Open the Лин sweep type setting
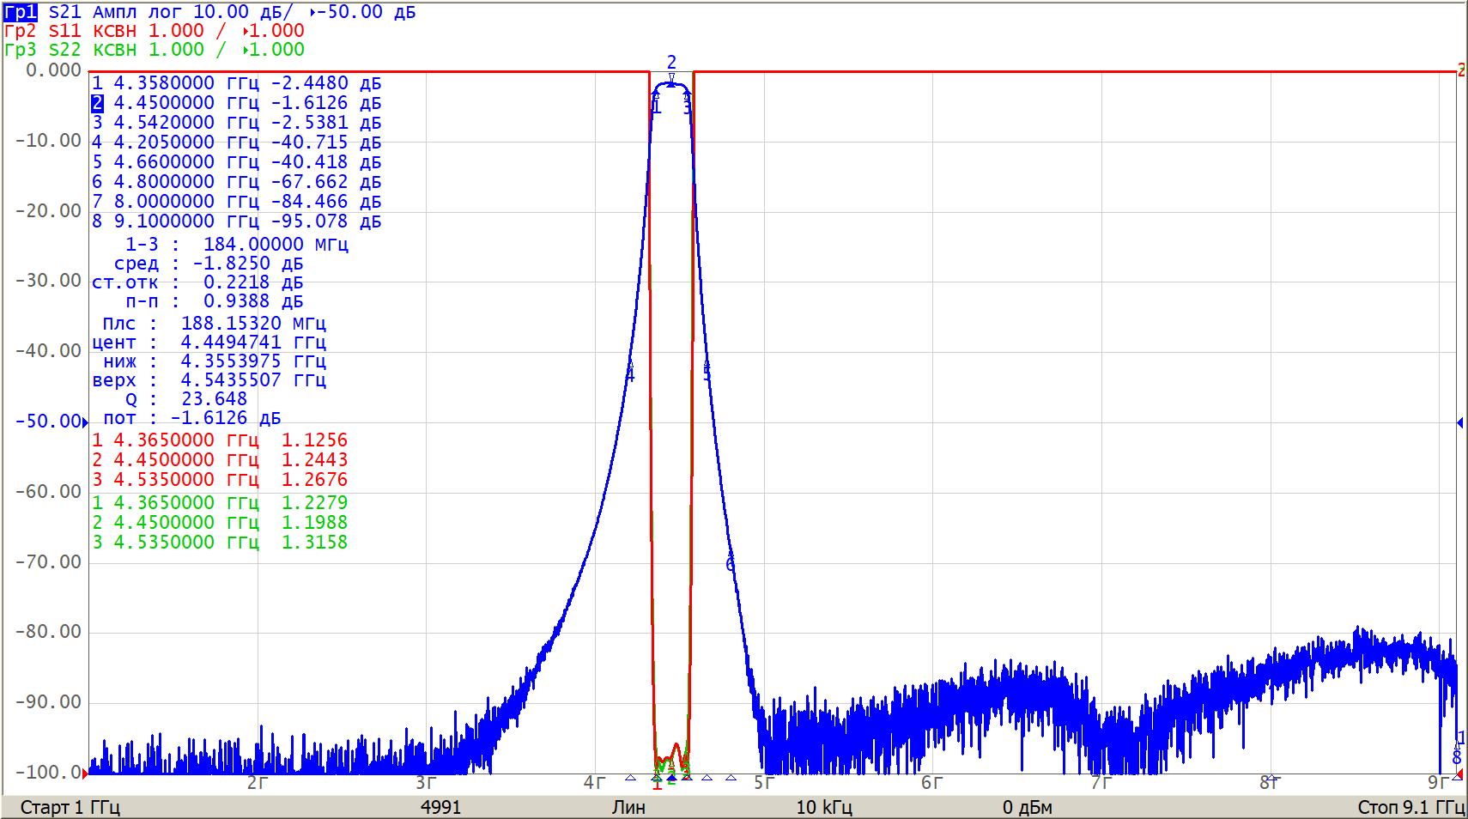Screen dimensions: 1468x819 pos(628,807)
